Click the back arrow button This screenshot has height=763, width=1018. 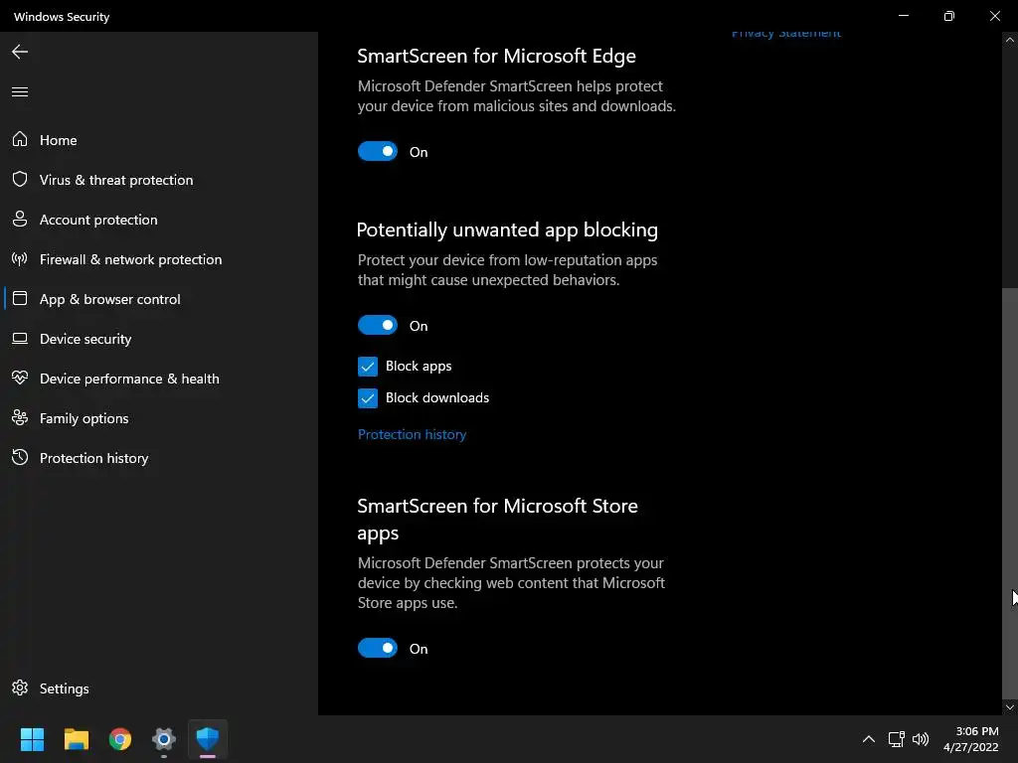point(20,52)
